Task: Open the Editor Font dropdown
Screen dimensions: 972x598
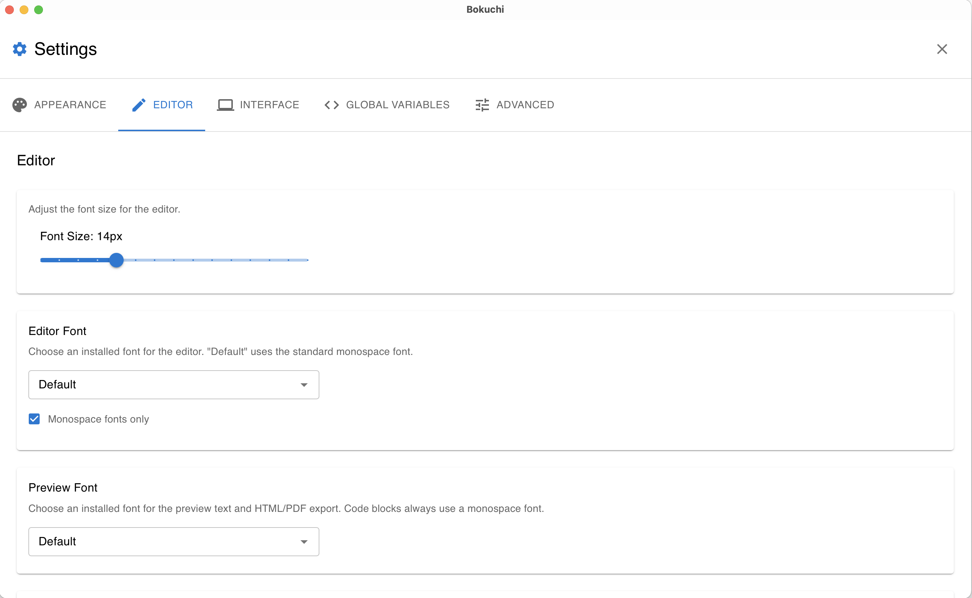Action: point(174,385)
